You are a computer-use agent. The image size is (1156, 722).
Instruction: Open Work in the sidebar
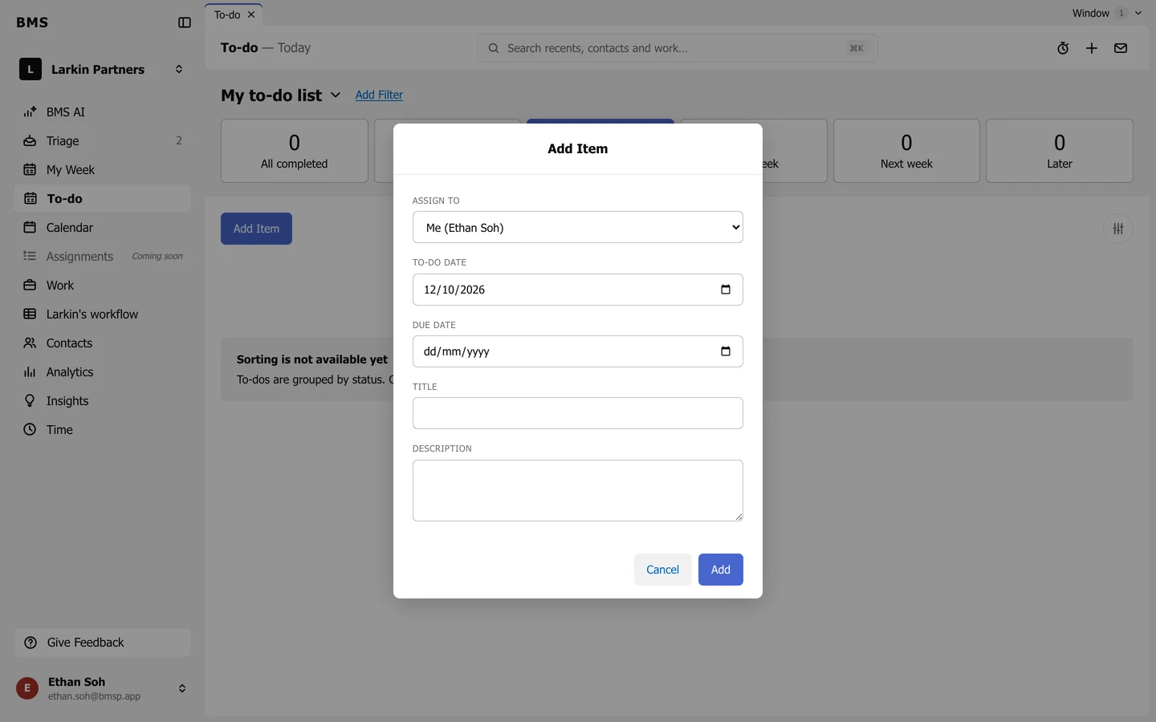pyautogui.click(x=102, y=286)
